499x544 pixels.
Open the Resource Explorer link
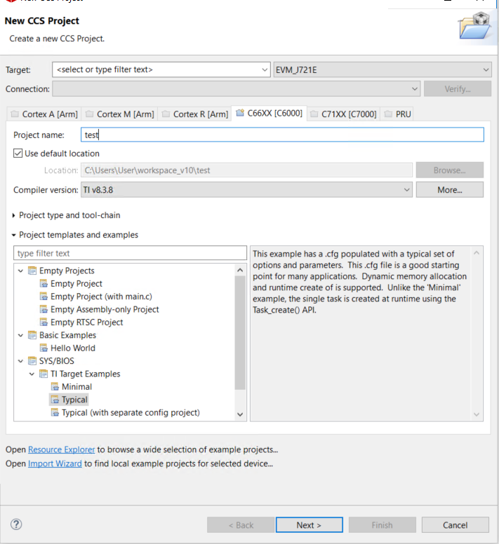point(62,449)
